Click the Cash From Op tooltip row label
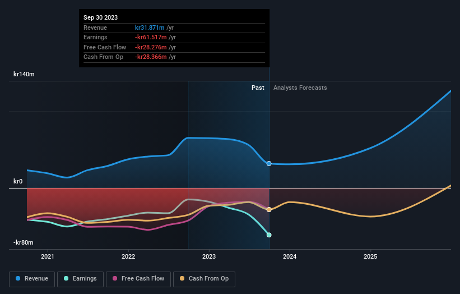 pos(103,57)
